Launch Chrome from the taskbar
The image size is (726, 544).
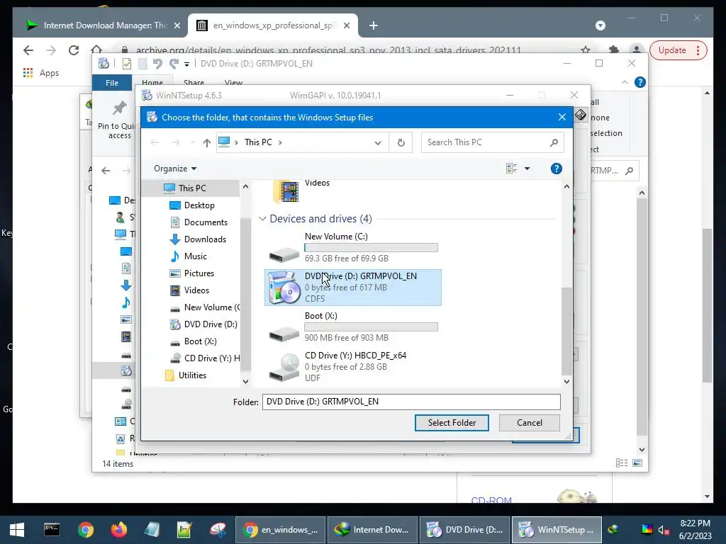coord(86,530)
